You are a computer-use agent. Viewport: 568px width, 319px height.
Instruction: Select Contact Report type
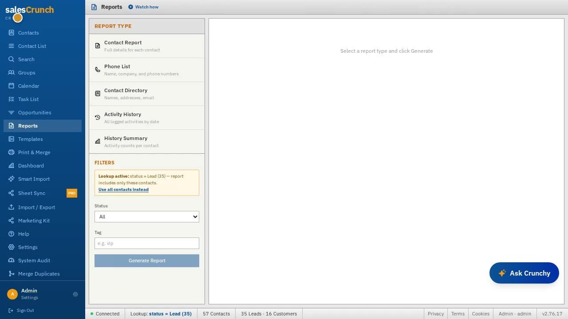tap(147, 46)
